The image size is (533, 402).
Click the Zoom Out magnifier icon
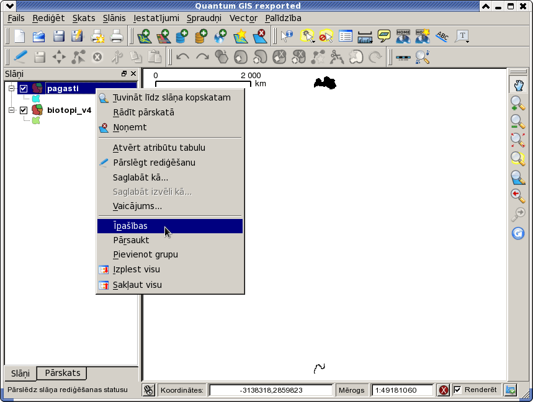pos(517,122)
